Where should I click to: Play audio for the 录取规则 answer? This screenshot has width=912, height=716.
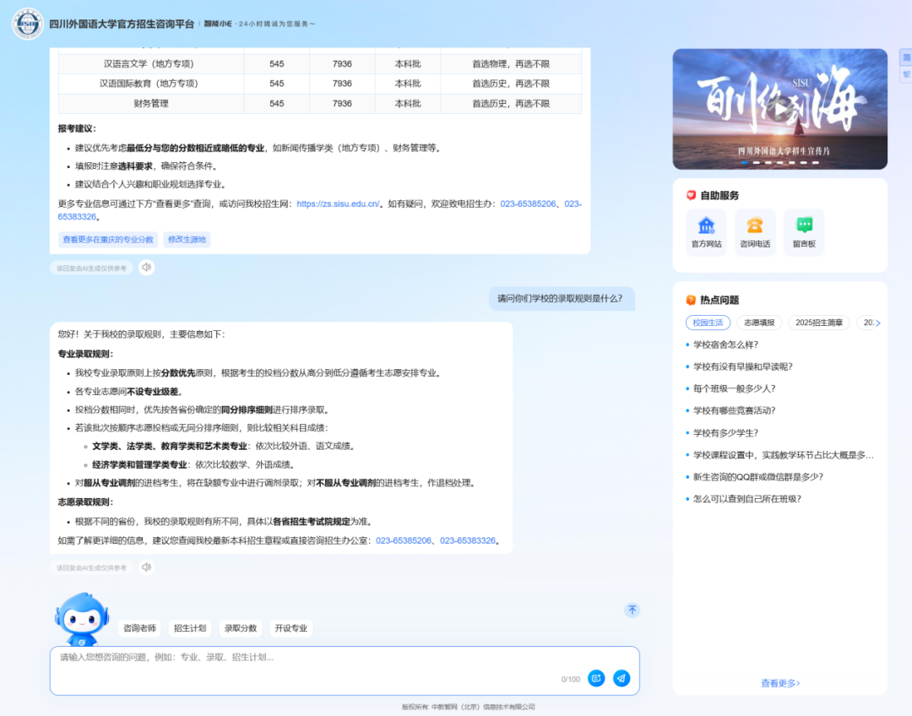point(147,567)
